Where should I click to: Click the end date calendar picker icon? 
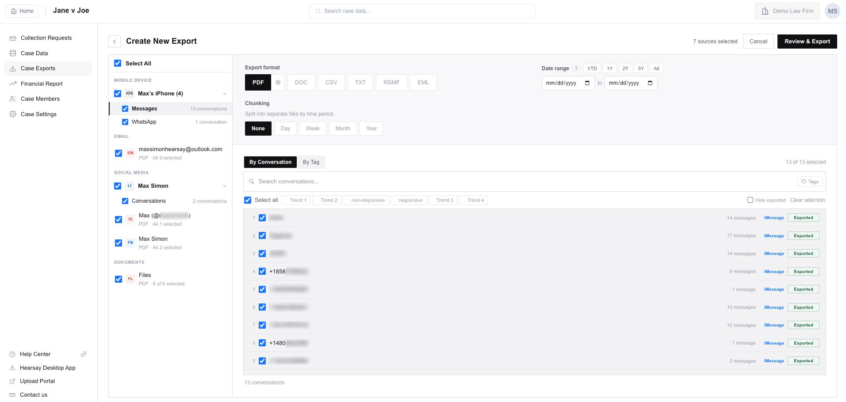tap(650, 83)
